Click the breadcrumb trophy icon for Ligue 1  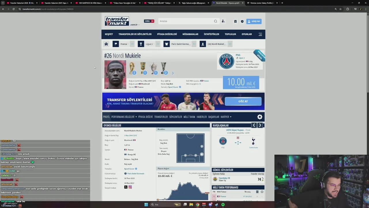pyautogui.click(x=141, y=44)
